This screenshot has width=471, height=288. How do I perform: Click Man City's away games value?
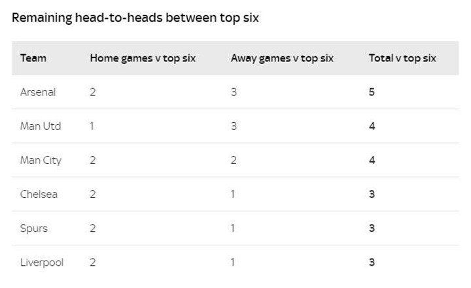234,160
